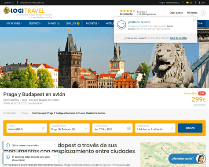The width and height of the screenshot is (209, 167).
Task: Click the smiley face icon in popup
Action: tap(121, 25)
